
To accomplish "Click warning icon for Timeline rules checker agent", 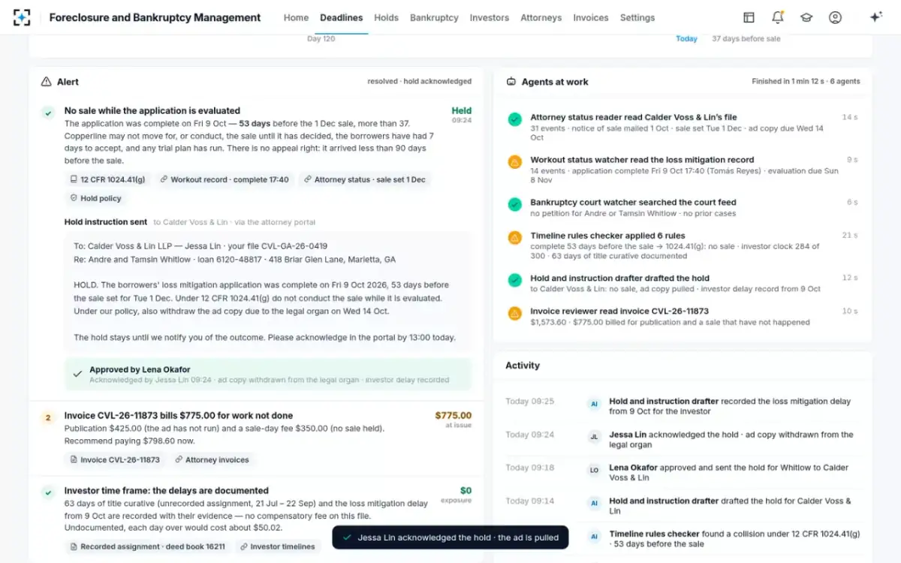I will pos(514,237).
